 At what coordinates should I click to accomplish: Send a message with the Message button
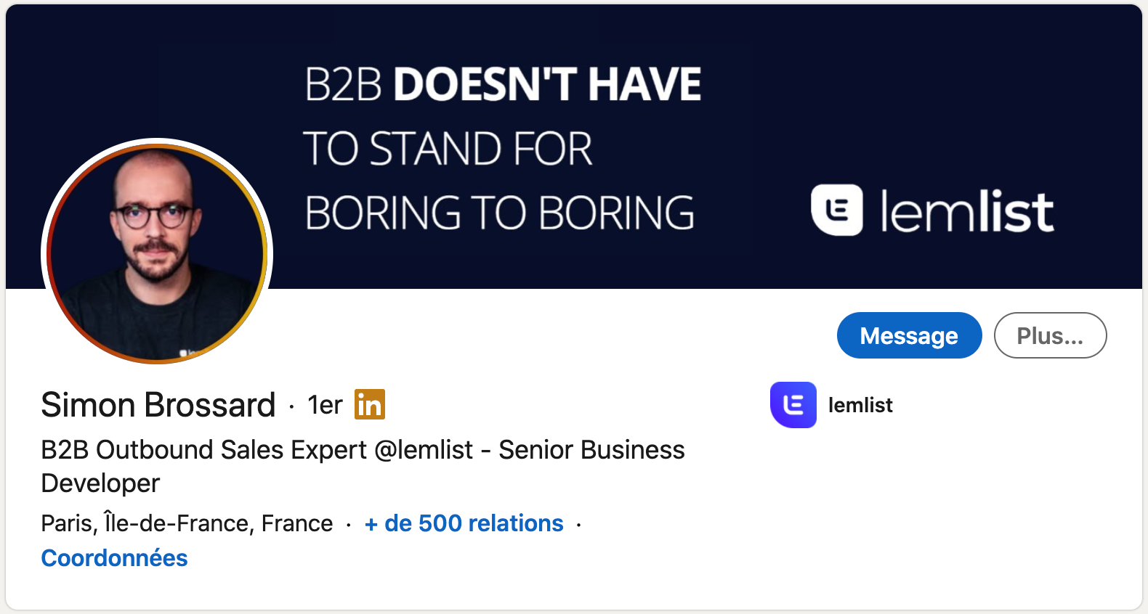908,335
